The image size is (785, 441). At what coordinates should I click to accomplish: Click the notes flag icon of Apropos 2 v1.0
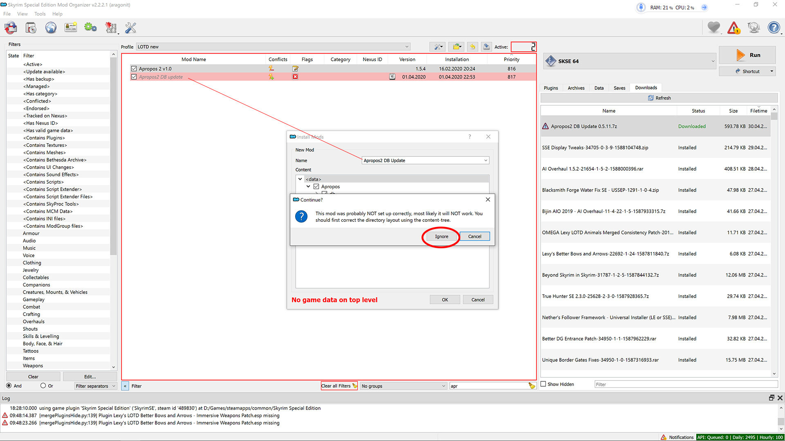coord(295,69)
